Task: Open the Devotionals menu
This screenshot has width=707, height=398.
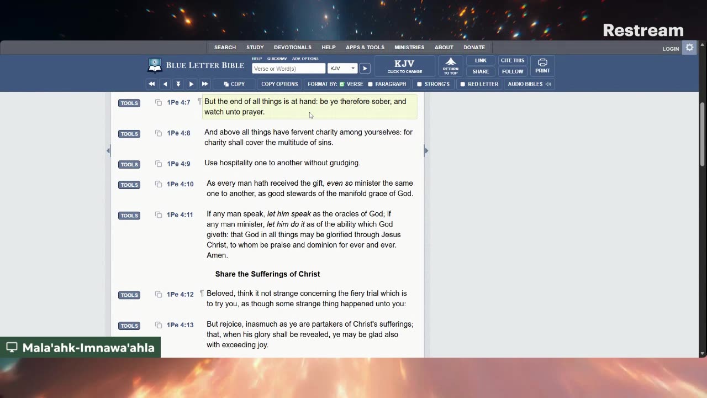Action: coord(293,48)
